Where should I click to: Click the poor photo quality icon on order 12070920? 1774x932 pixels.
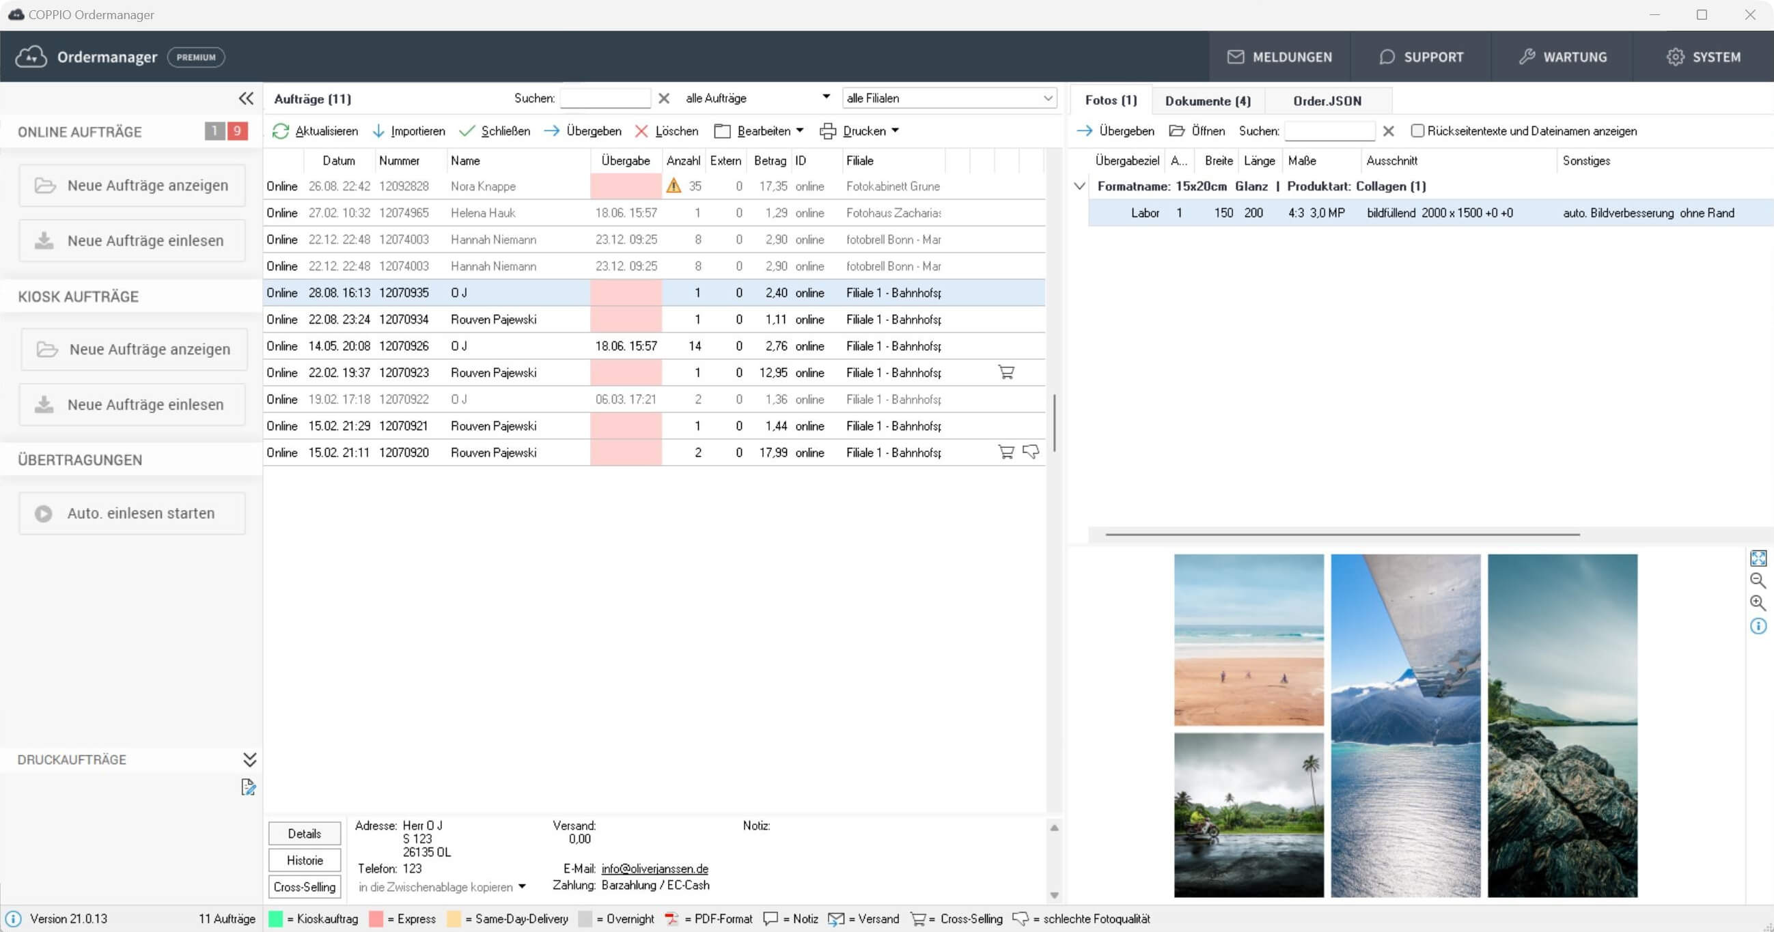tap(1029, 453)
